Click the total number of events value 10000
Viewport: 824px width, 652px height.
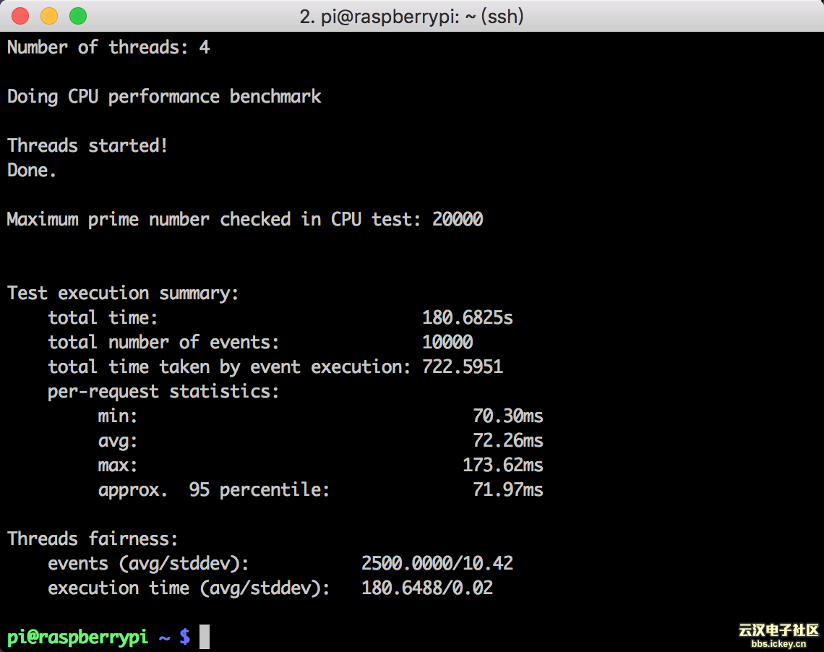click(x=447, y=342)
